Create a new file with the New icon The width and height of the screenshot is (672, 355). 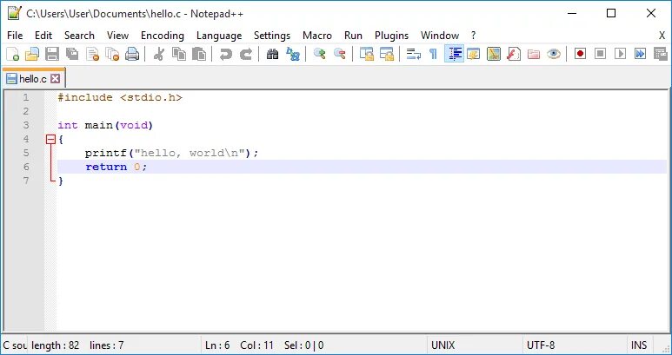click(13, 54)
